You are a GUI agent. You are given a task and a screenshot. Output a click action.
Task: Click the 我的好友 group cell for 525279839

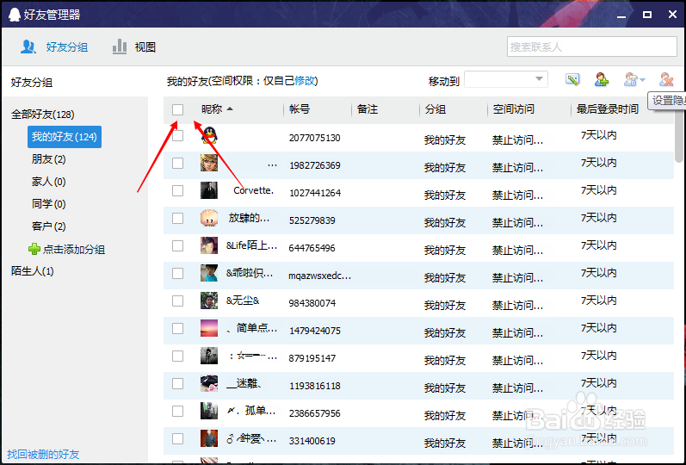coord(444,223)
